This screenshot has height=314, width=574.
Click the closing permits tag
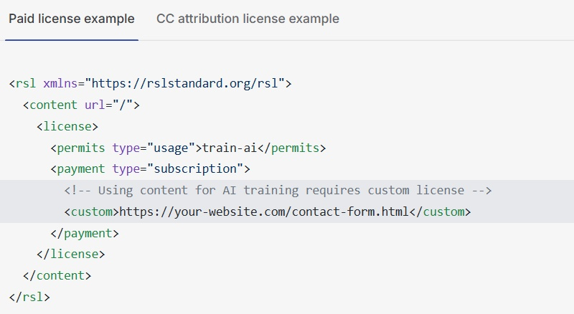pyautogui.click(x=291, y=148)
